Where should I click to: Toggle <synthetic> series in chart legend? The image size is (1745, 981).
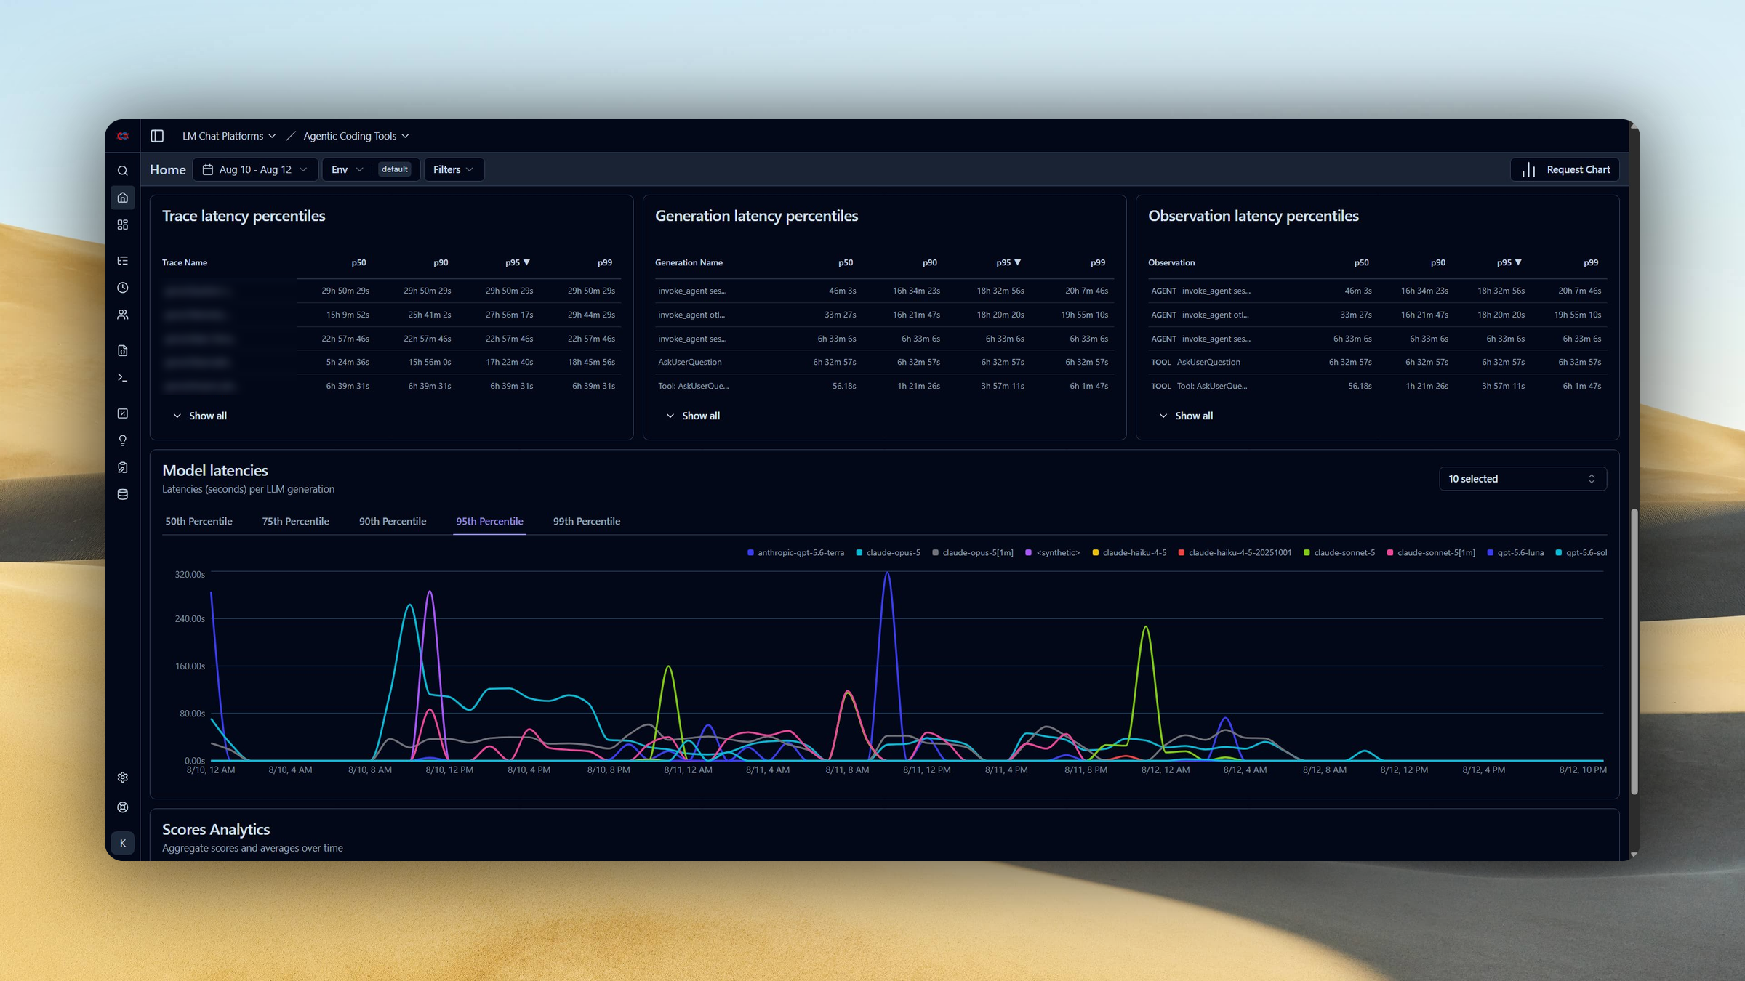[1052, 553]
